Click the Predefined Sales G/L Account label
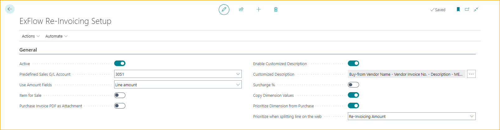Screen dimensions: 500x130 coord(45,74)
